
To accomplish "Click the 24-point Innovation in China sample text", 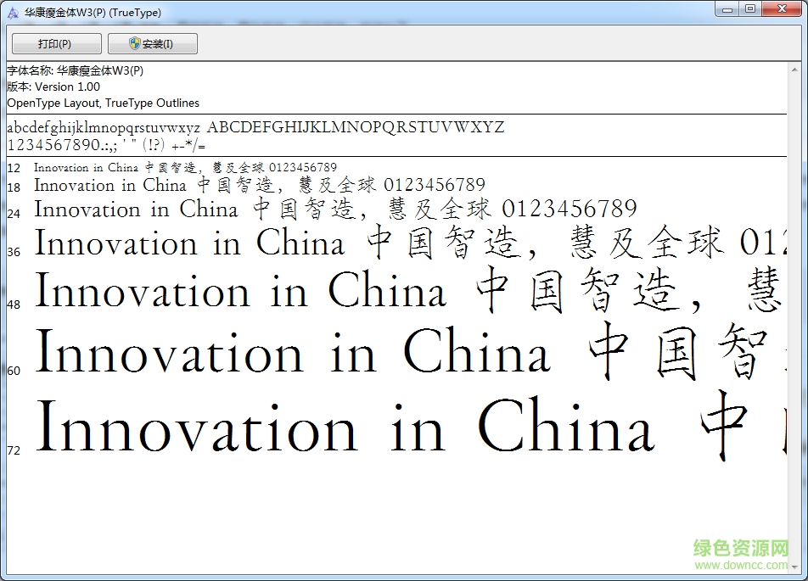I will [335, 209].
